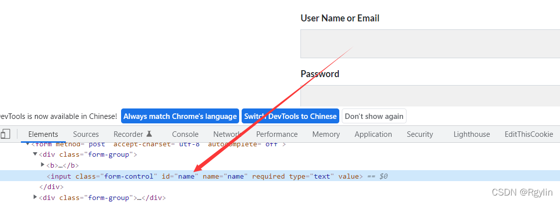This screenshot has height=202, width=560.
Task: Switch to the Console tab
Action: pyautogui.click(x=185, y=134)
